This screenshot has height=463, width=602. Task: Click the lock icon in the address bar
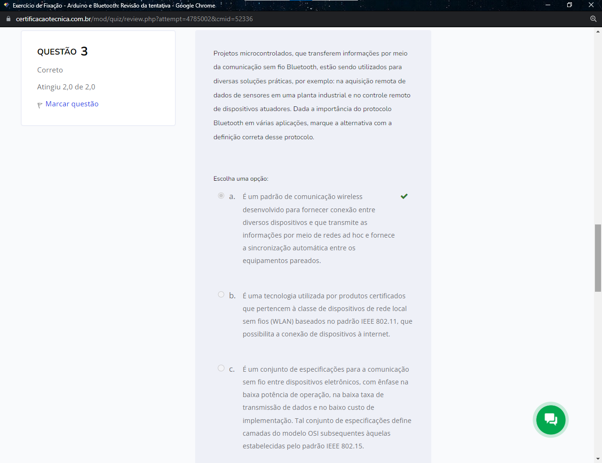pos(8,19)
